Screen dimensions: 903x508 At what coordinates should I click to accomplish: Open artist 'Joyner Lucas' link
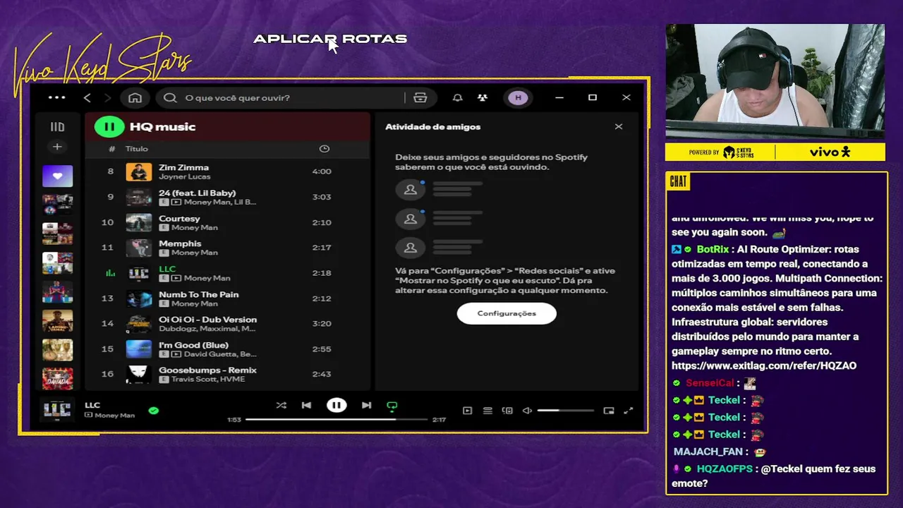185,176
